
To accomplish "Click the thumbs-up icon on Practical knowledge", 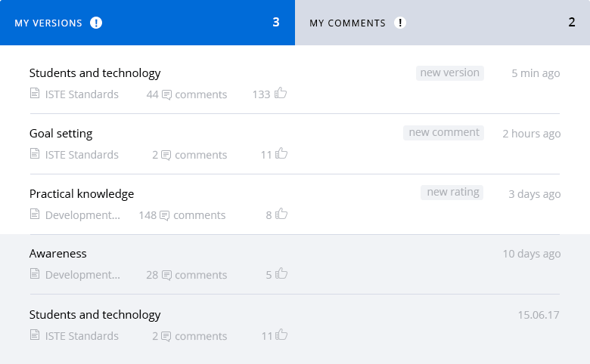I will pos(281,214).
